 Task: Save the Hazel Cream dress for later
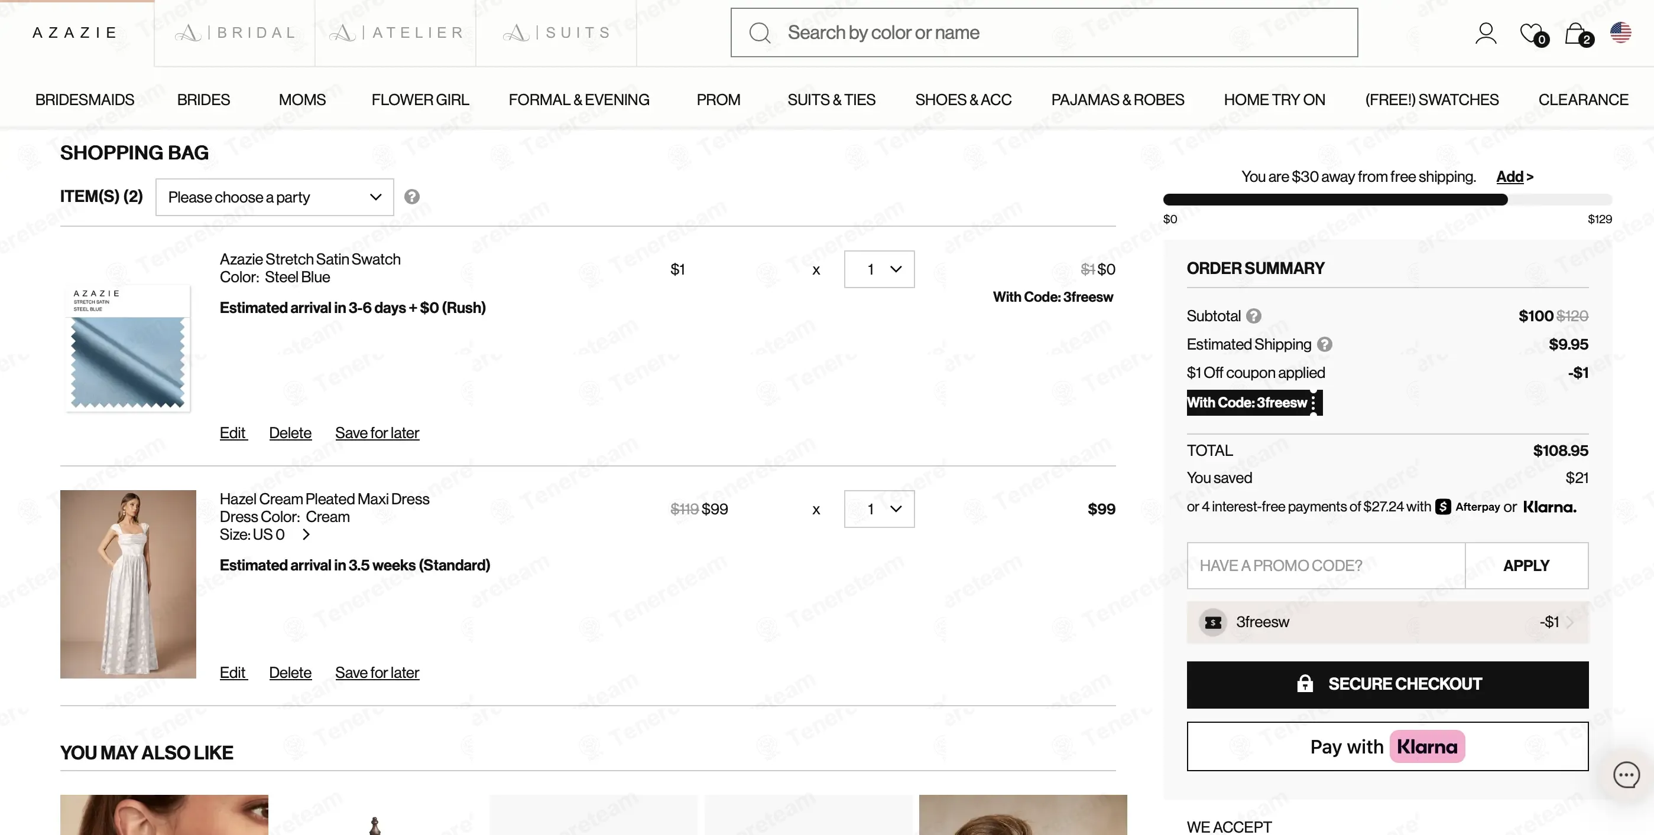coord(377,673)
